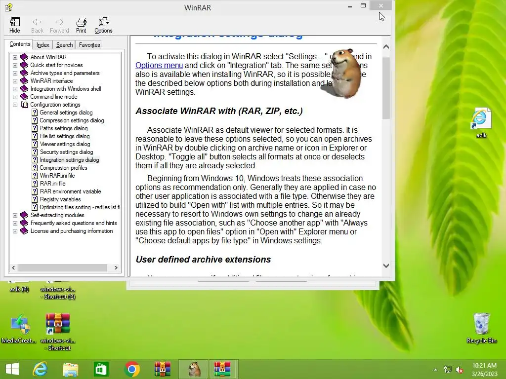Image resolution: width=506 pixels, height=379 pixels.
Task: Expand Archive types and parameters node
Action: (15, 73)
